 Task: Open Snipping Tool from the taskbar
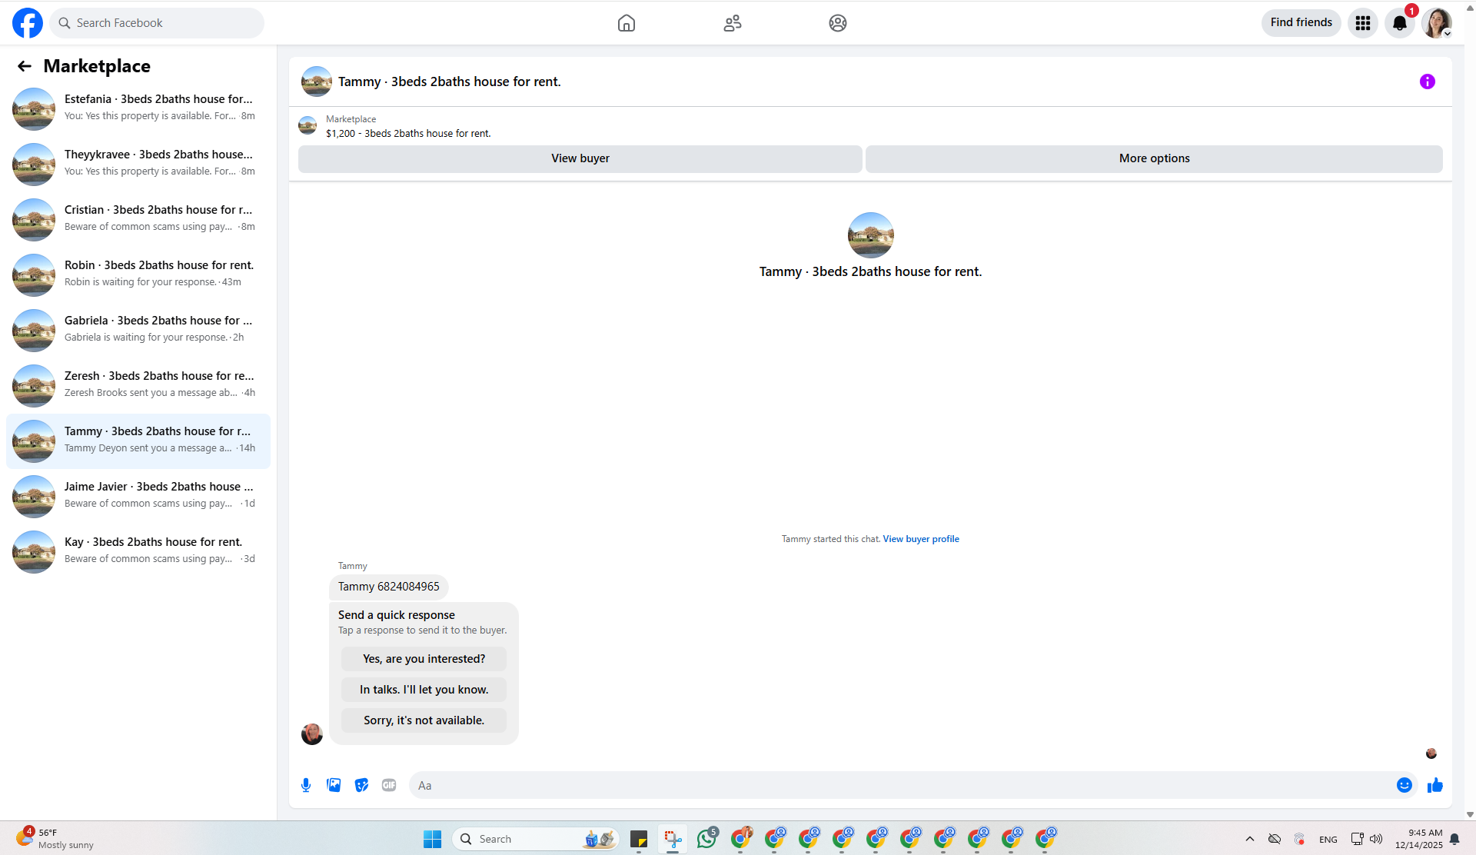tap(673, 839)
